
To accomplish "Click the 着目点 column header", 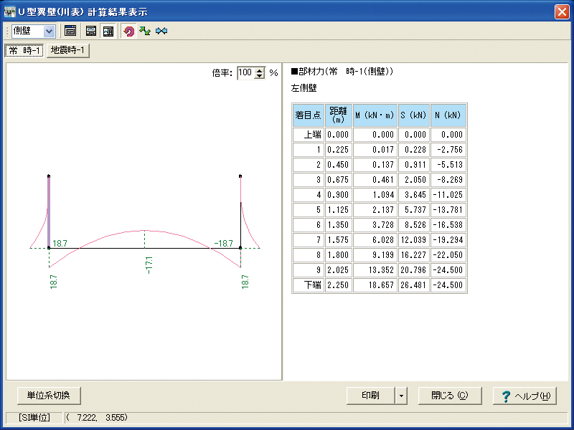I will (309, 115).
